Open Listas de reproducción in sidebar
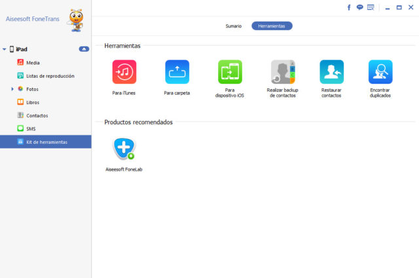 46,76
